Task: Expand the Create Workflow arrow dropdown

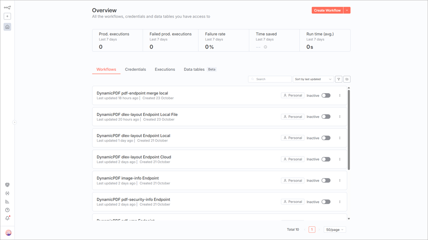Action: [347, 10]
